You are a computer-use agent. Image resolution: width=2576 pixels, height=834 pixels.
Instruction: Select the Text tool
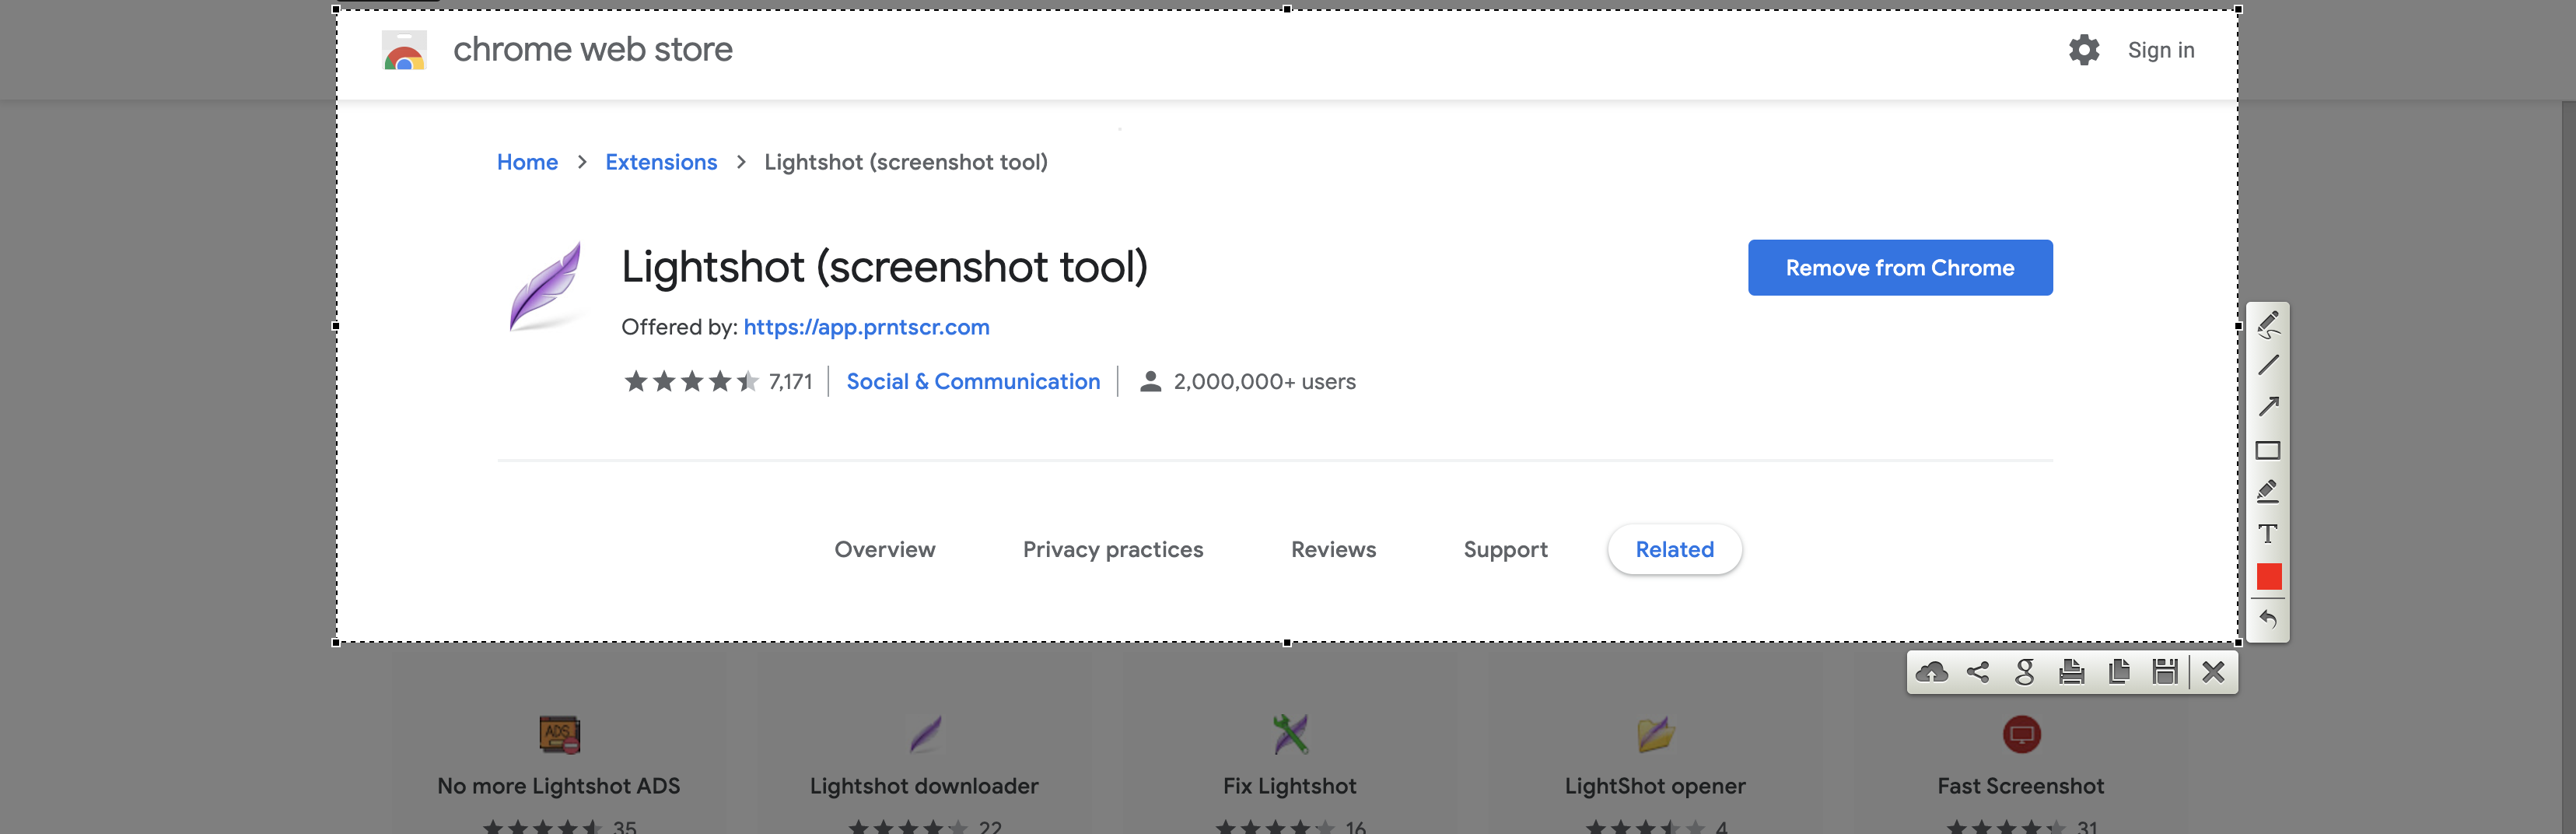coord(2268,534)
